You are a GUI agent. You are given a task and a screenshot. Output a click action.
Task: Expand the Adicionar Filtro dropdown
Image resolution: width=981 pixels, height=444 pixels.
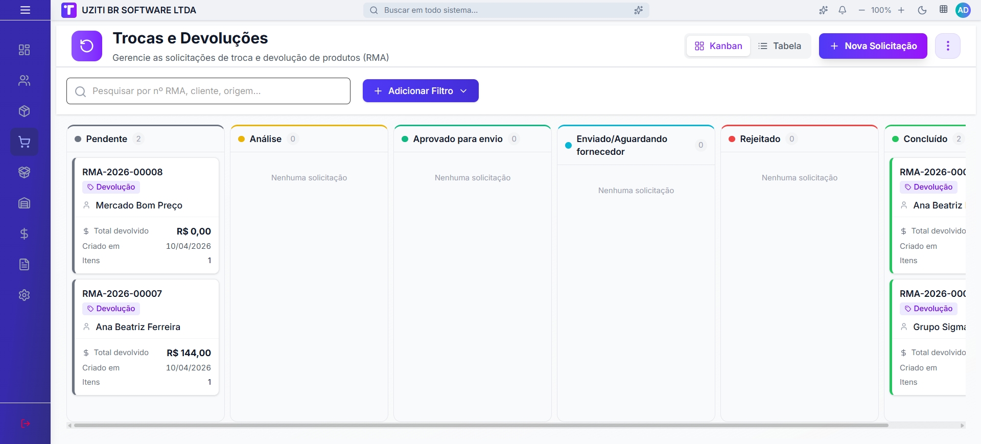pyautogui.click(x=420, y=91)
